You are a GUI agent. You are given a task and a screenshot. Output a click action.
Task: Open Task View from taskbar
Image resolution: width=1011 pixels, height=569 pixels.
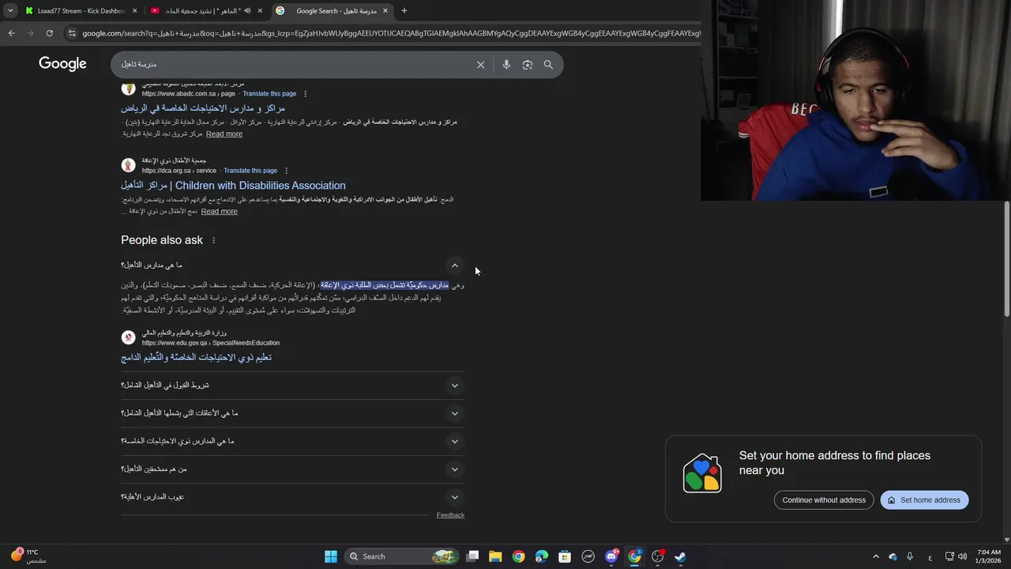pos(472,556)
